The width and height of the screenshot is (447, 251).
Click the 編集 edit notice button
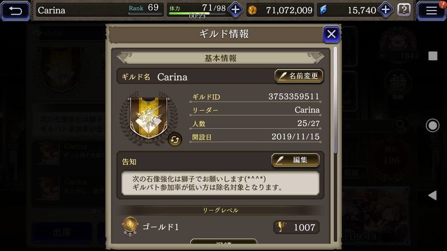click(x=296, y=160)
